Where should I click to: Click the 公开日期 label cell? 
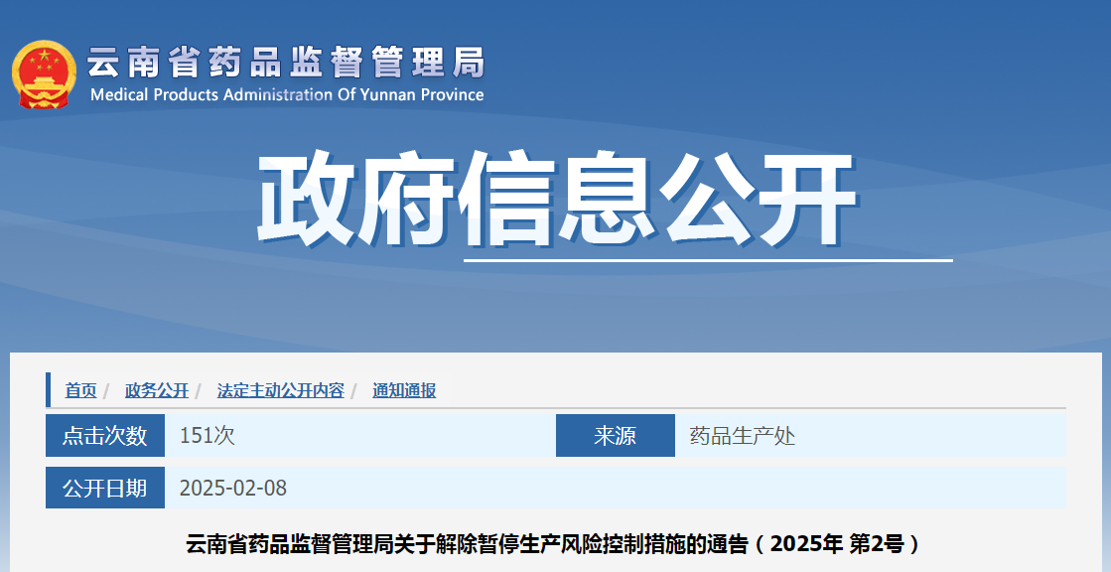pos(105,488)
